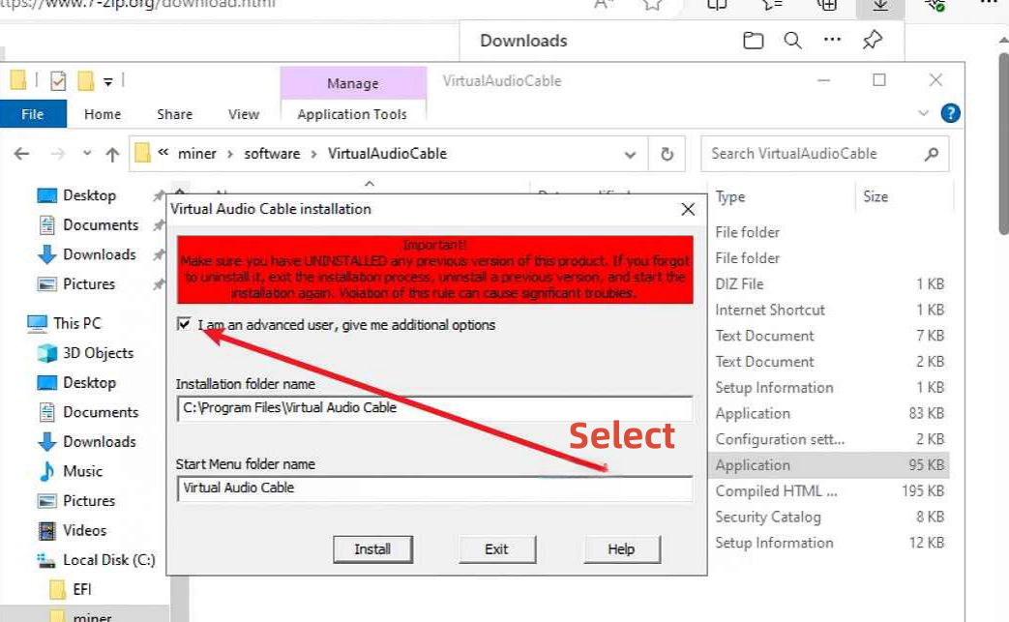Switch to the Application Tools tab
Viewport: 1009px width, 622px height.
[352, 114]
